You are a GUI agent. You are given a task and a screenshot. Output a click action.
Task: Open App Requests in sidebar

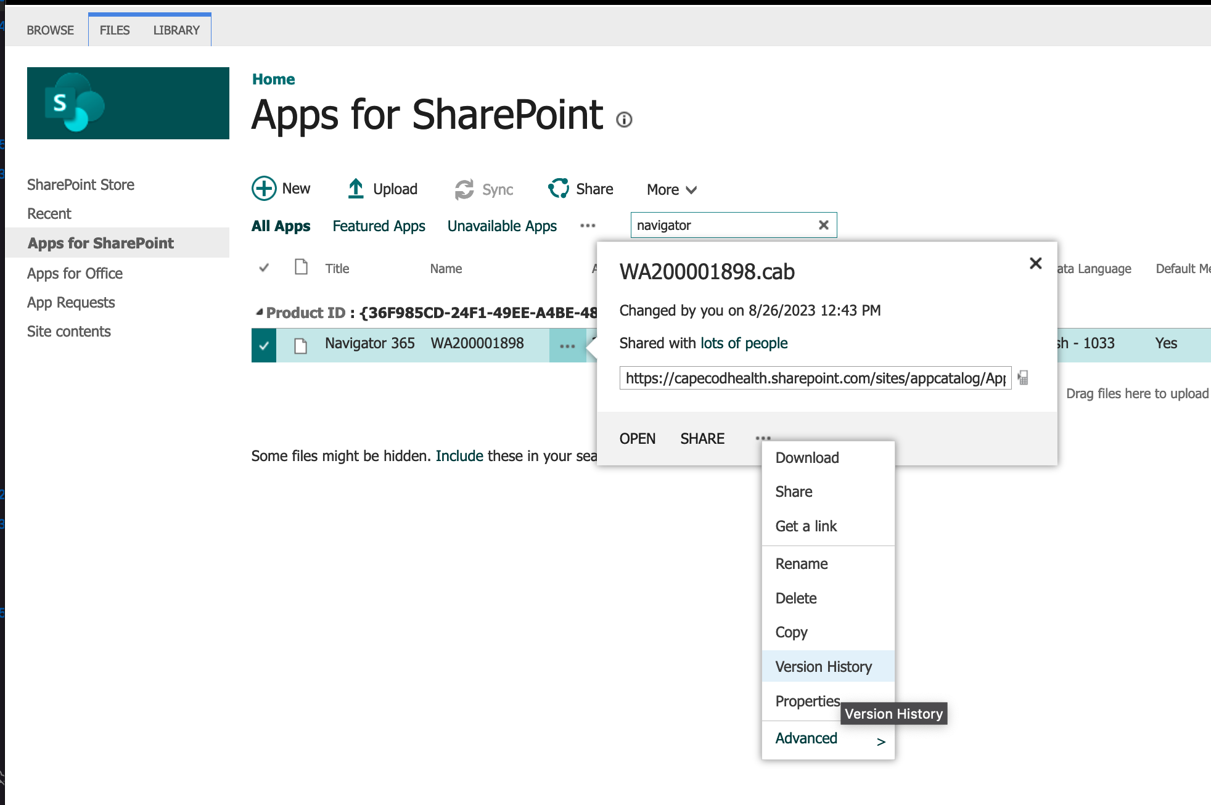[x=71, y=303]
